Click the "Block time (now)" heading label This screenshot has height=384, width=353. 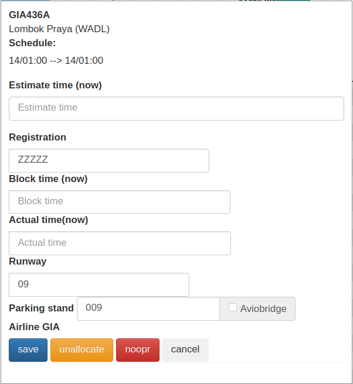click(x=48, y=179)
